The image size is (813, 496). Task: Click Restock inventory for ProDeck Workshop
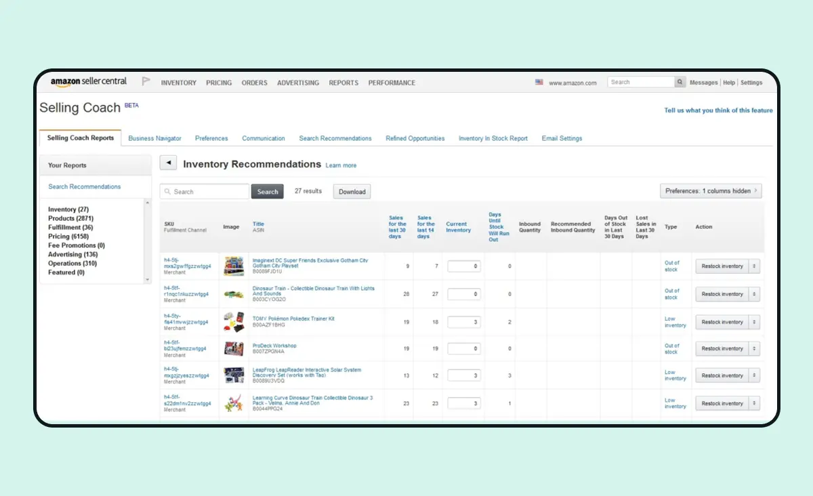722,348
